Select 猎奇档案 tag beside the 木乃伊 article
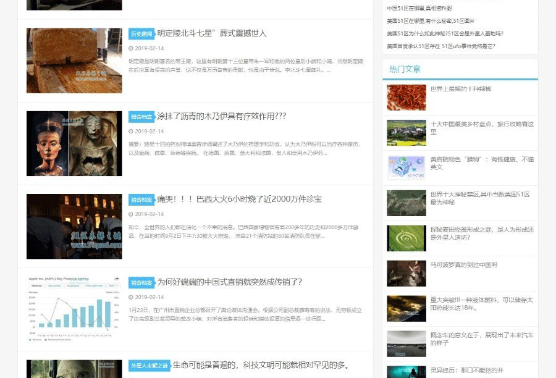Viewport: 556px width, 378px height. (141, 117)
